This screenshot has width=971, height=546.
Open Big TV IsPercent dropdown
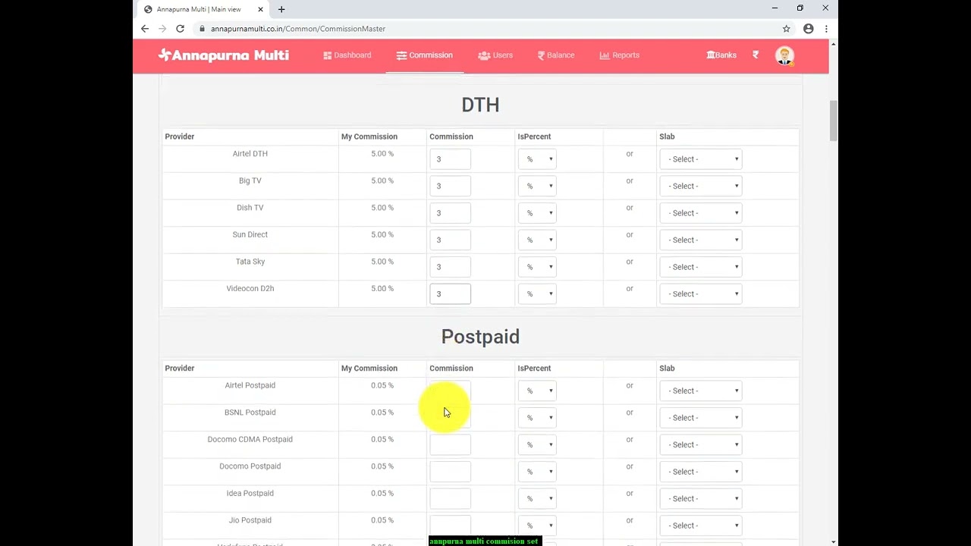tap(537, 186)
